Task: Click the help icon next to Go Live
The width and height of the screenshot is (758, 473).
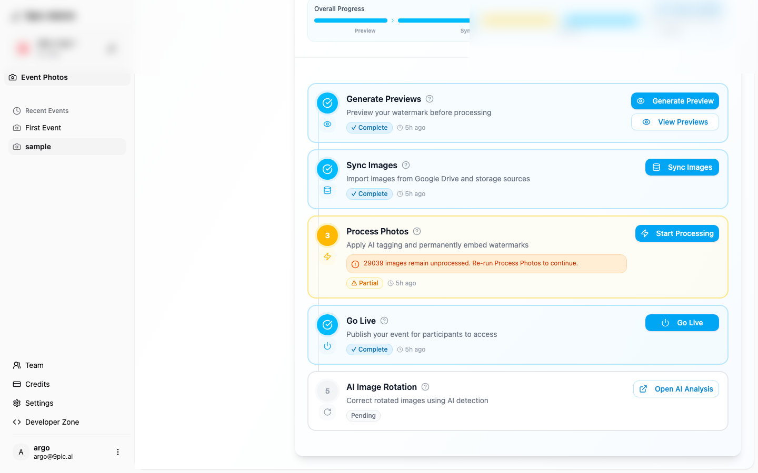Action: point(384,321)
